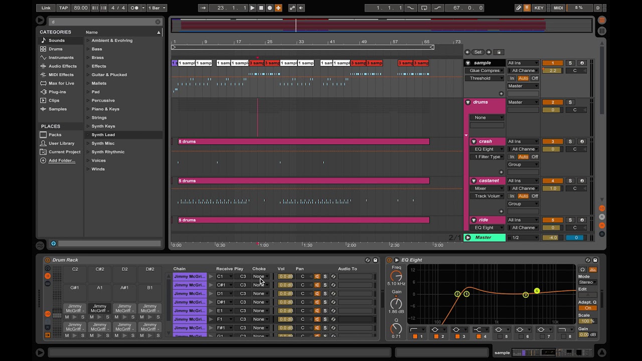Toggle the KEY map mode switch
The width and height of the screenshot is (642, 361).
[x=539, y=8]
